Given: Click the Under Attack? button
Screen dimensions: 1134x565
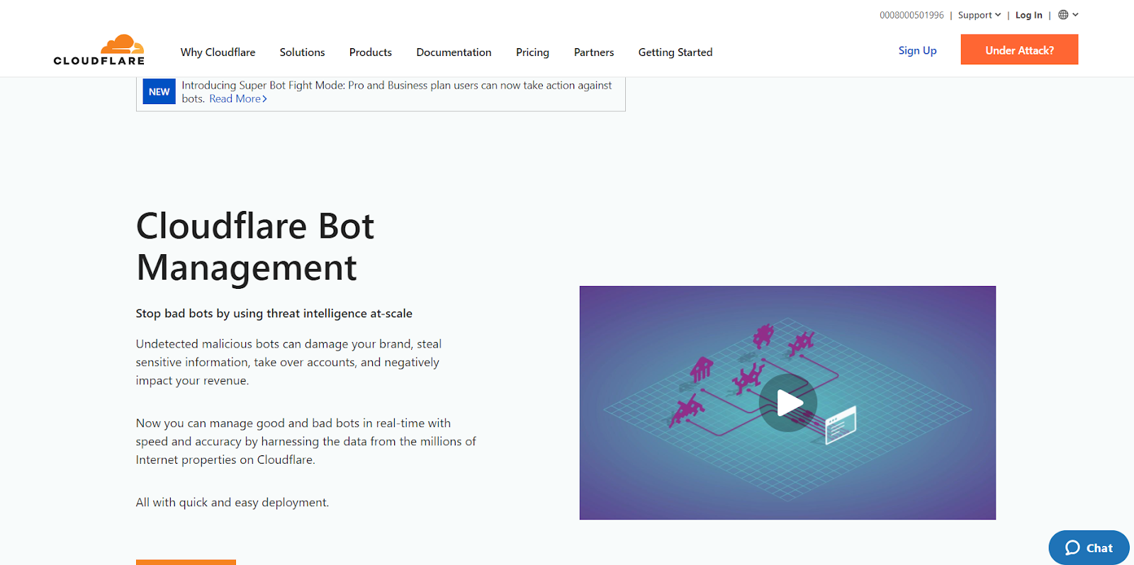Looking at the screenshot, I should point(1019,50).
